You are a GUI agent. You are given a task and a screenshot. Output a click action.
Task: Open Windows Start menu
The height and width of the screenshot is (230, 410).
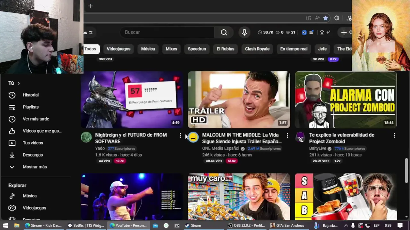point(5,226)
